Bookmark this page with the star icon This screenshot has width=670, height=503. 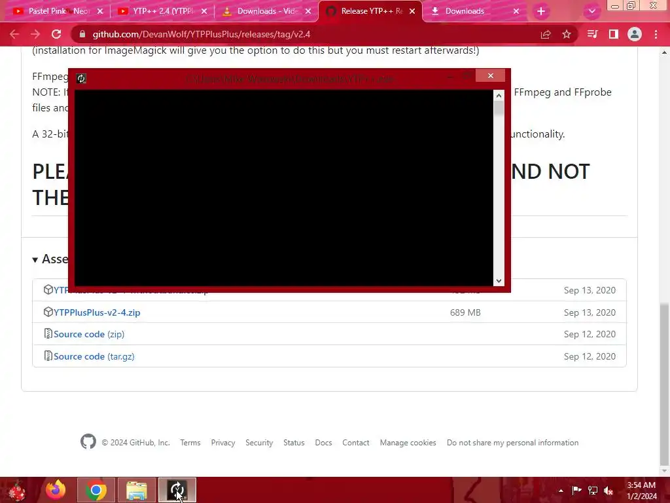pos(567,34)
